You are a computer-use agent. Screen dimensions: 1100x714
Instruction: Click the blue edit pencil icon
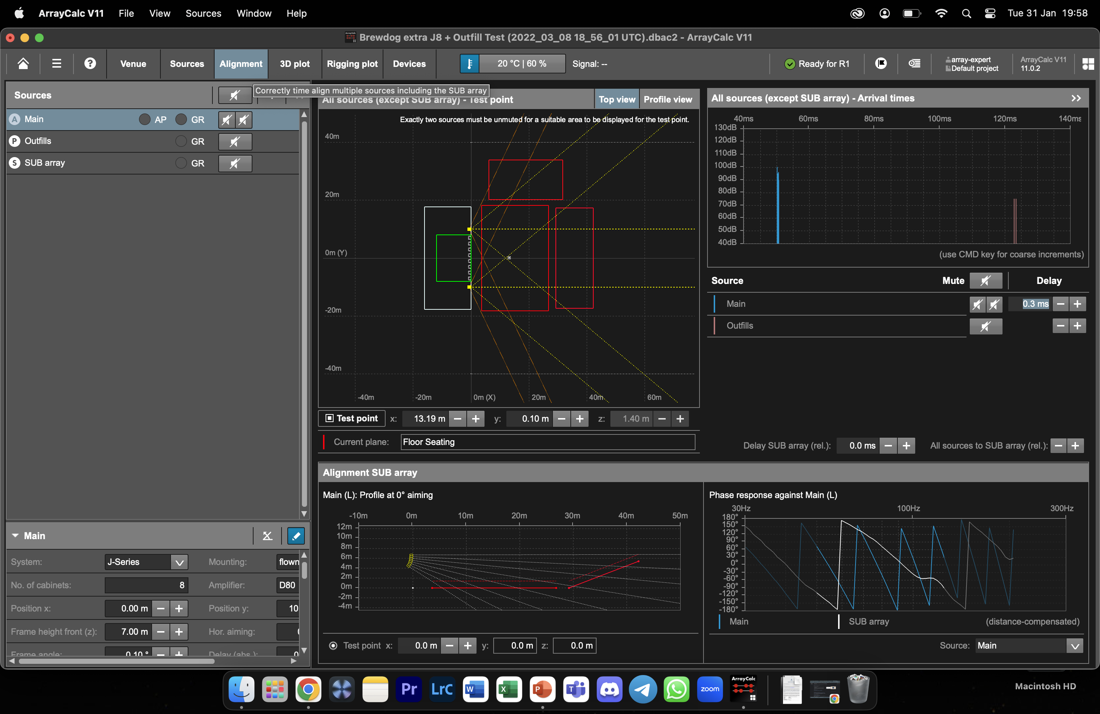coord(296,536)
